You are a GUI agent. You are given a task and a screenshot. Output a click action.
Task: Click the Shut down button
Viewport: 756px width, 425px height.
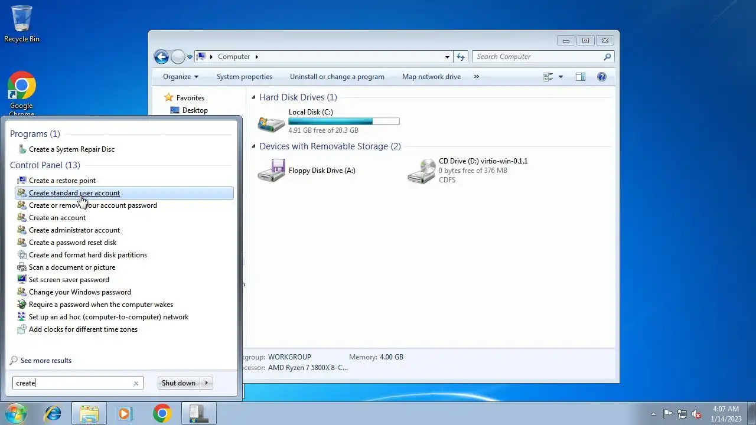[178, 383]
